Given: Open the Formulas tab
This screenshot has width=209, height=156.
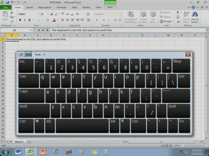Looking at the screenshot, I should coord(61,7).
